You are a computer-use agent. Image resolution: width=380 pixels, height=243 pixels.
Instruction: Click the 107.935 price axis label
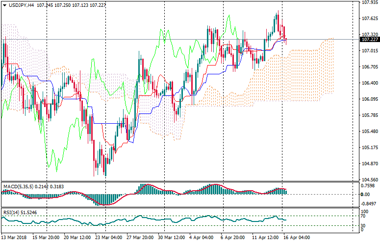[368, 2]
